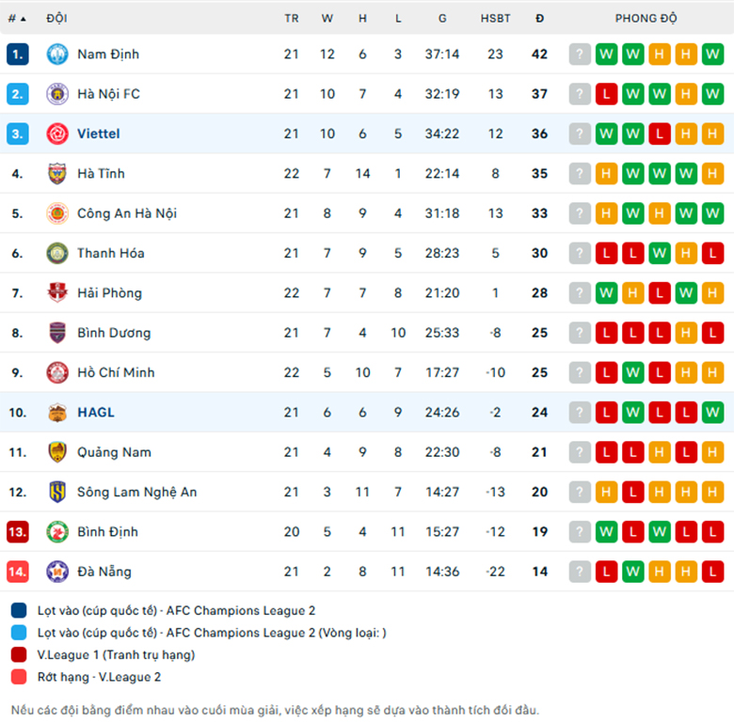734x722 pixels.
Task: Click the Hải Phòng club badge
Action: [x=57, y=292]
